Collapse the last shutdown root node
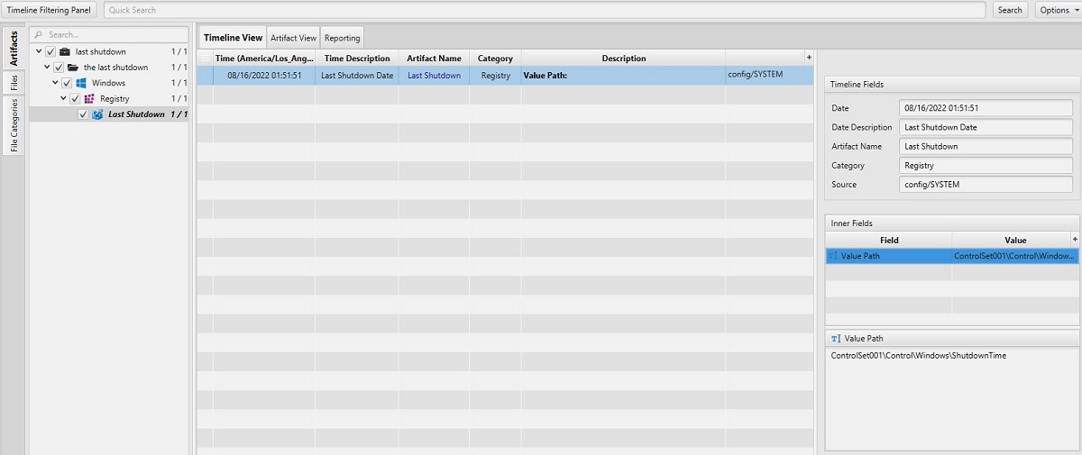Viewport: 1082px width, 455px height. [x=40, y=51]
